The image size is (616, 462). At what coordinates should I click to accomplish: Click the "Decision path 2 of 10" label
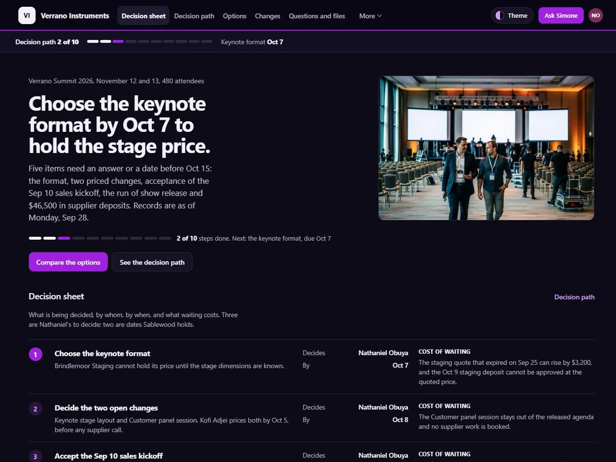[47, 42]
